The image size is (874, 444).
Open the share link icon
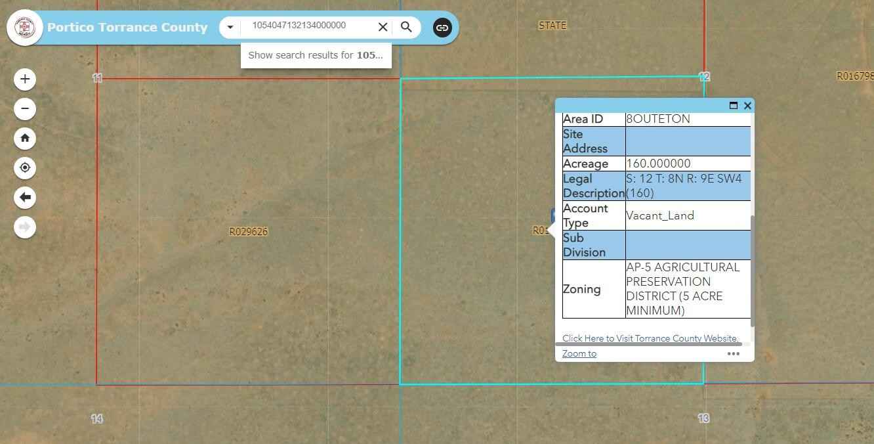click(442, 28)
